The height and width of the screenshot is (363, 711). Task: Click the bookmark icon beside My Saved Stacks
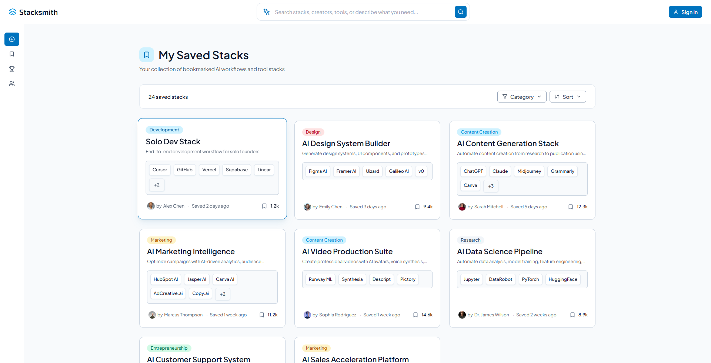click(x=147, y=55)
